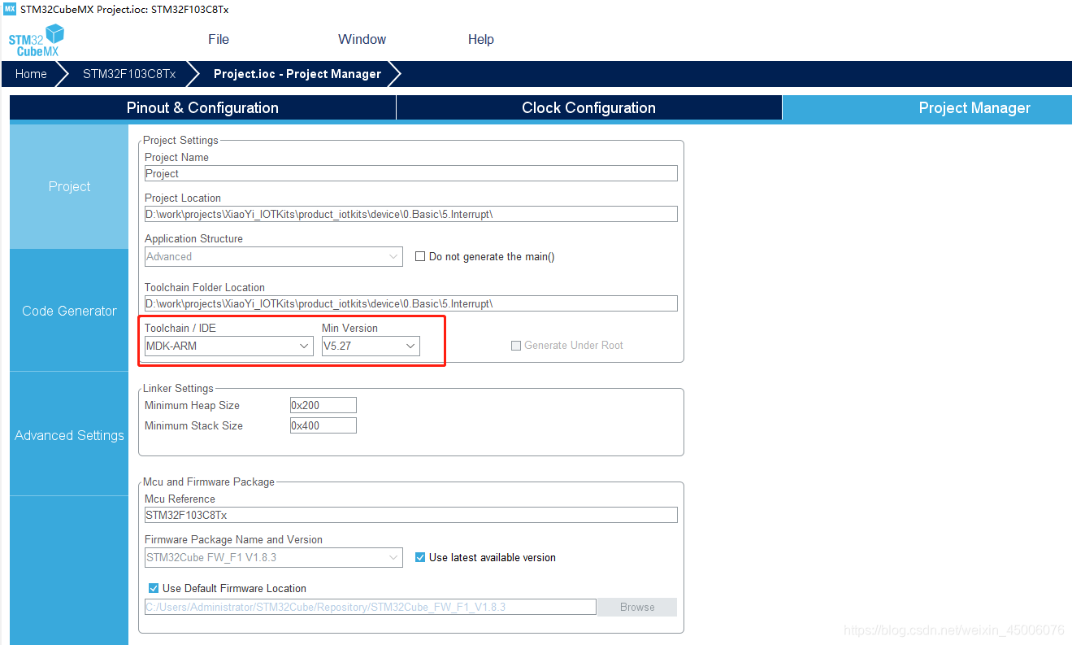Open the Min Version dropdown
This screenshot has width=1072, height=645.
coord(371,346)
